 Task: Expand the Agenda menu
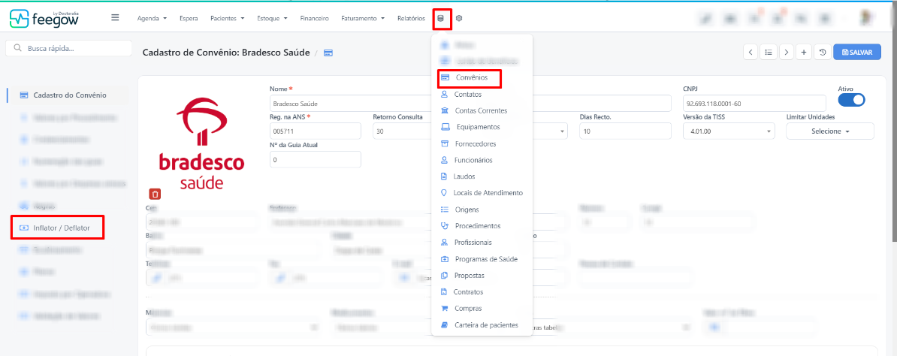pos(152,18)
